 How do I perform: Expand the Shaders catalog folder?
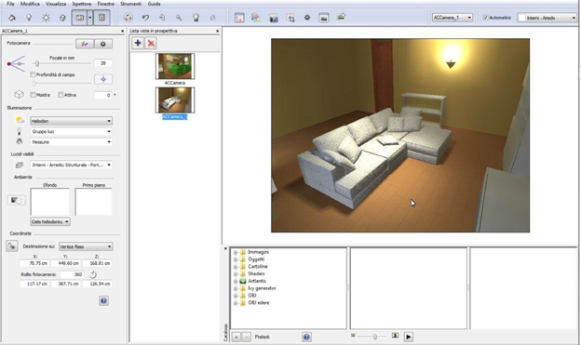click(236, 274)
